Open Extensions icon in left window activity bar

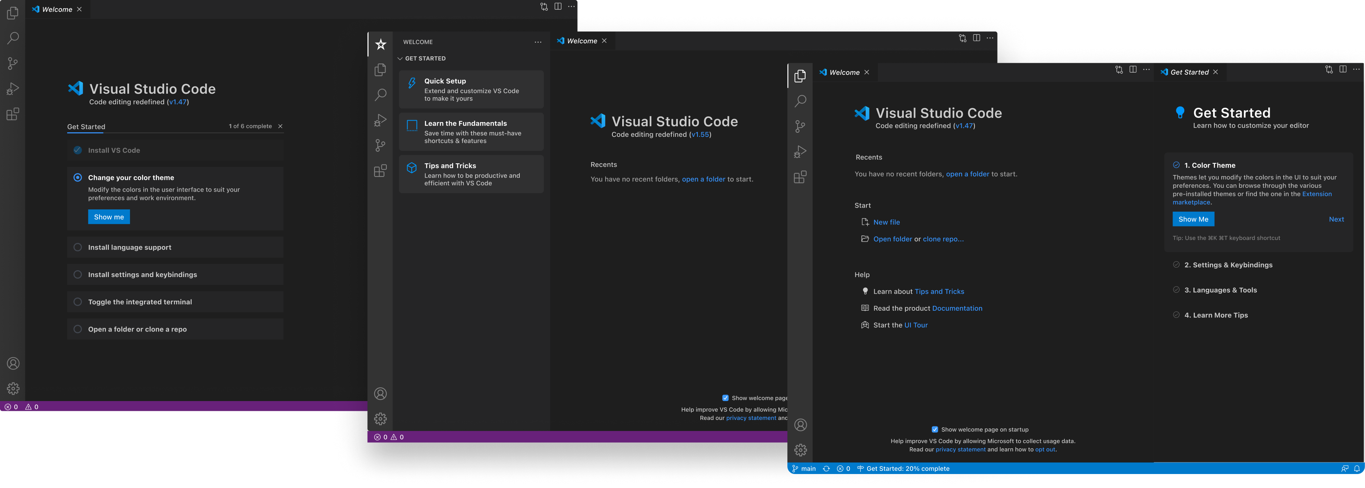pyautogui.click(x=13, y=114)
